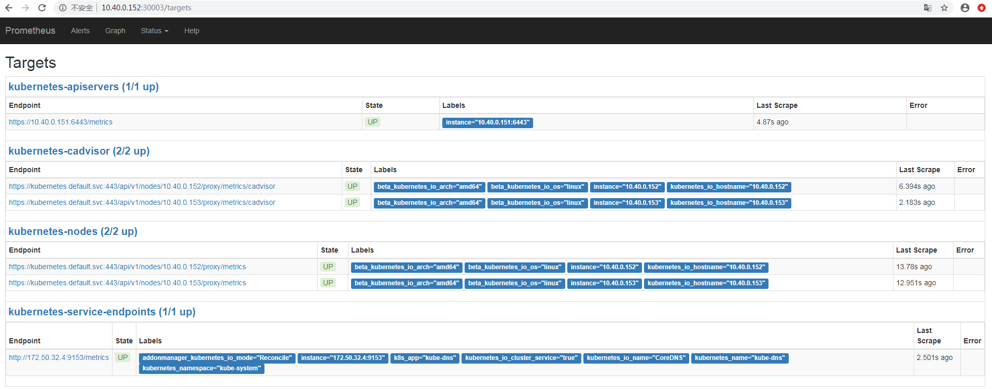Click the 4.87s ago last scrape value
Image resolution: width=992 pixels, height=389 pixels.
tap(772, 122)
